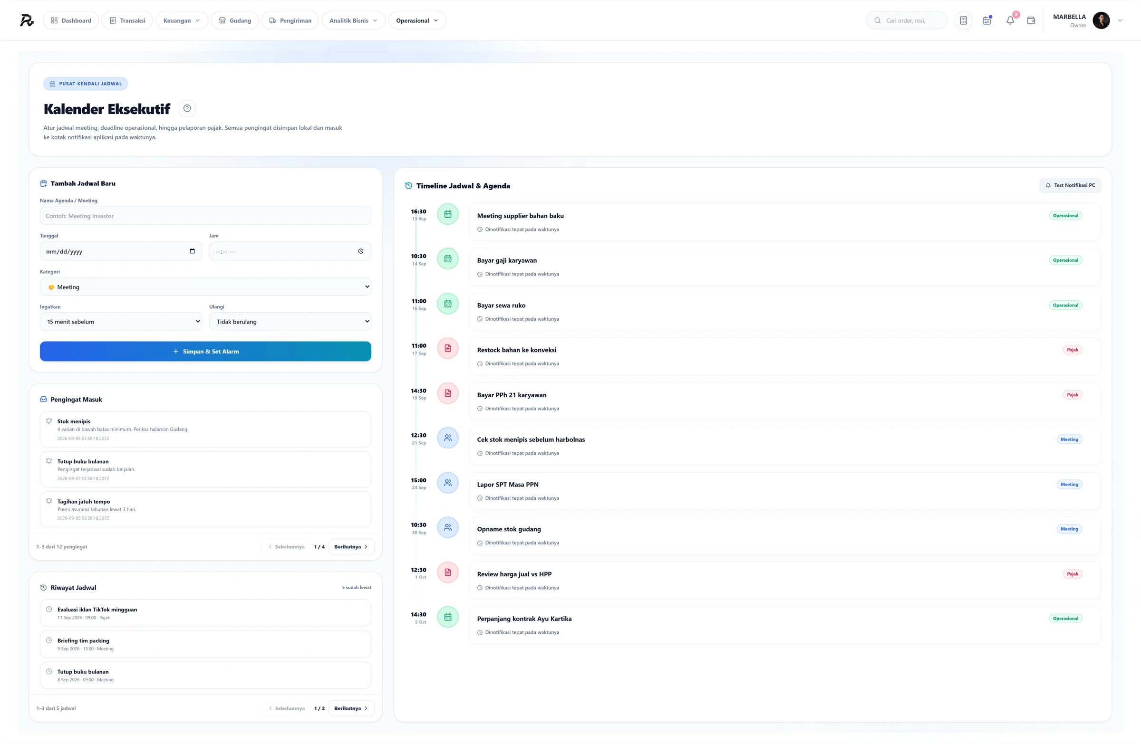Click Berikutnya in Riwayat Jadwal pagination
The image size is (1141, 744).
(351, 708)
